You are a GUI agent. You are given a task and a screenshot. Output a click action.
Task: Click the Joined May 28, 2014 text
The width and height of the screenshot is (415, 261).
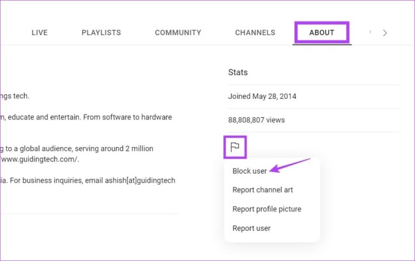pos(262,96)
